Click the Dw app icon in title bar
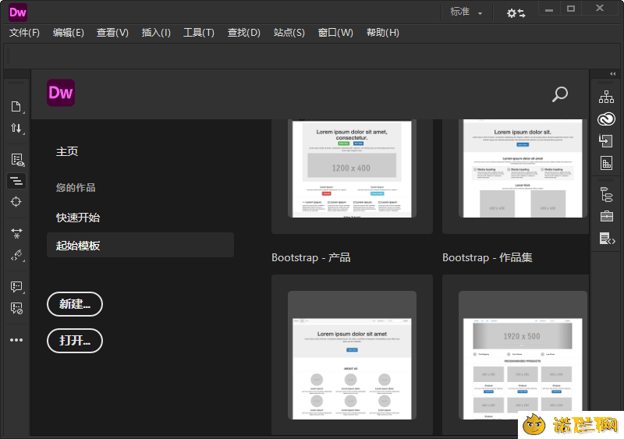Image resolution: width=624 pixels, height=439 pixels. click(18, 12)
